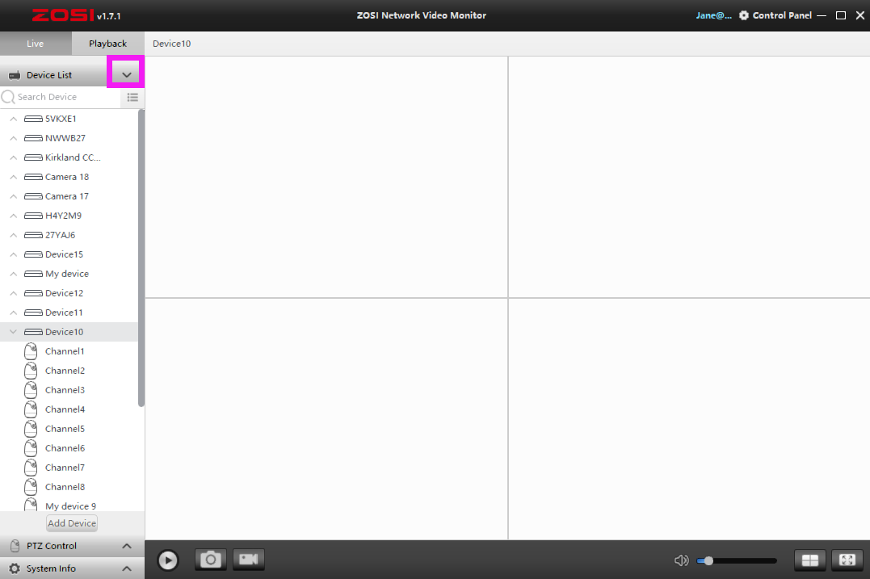Enter fullscreen mode via the bottom-right icon
Viewport: 870px width, 579px height.
pos(847,560)
